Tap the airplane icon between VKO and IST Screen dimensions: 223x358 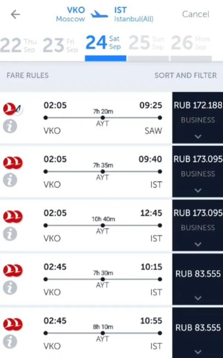coord(99,14)
